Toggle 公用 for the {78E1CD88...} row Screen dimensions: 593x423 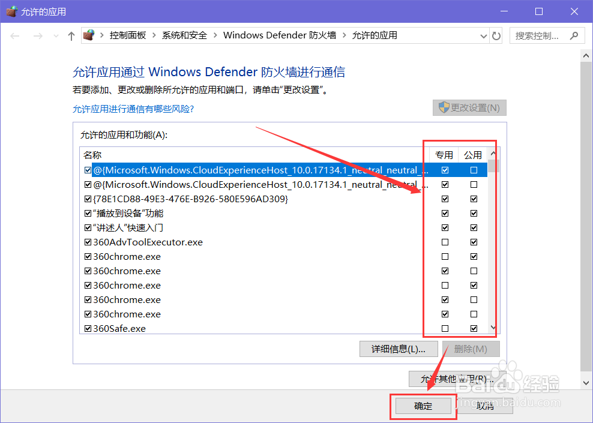(x=474, y=199)
